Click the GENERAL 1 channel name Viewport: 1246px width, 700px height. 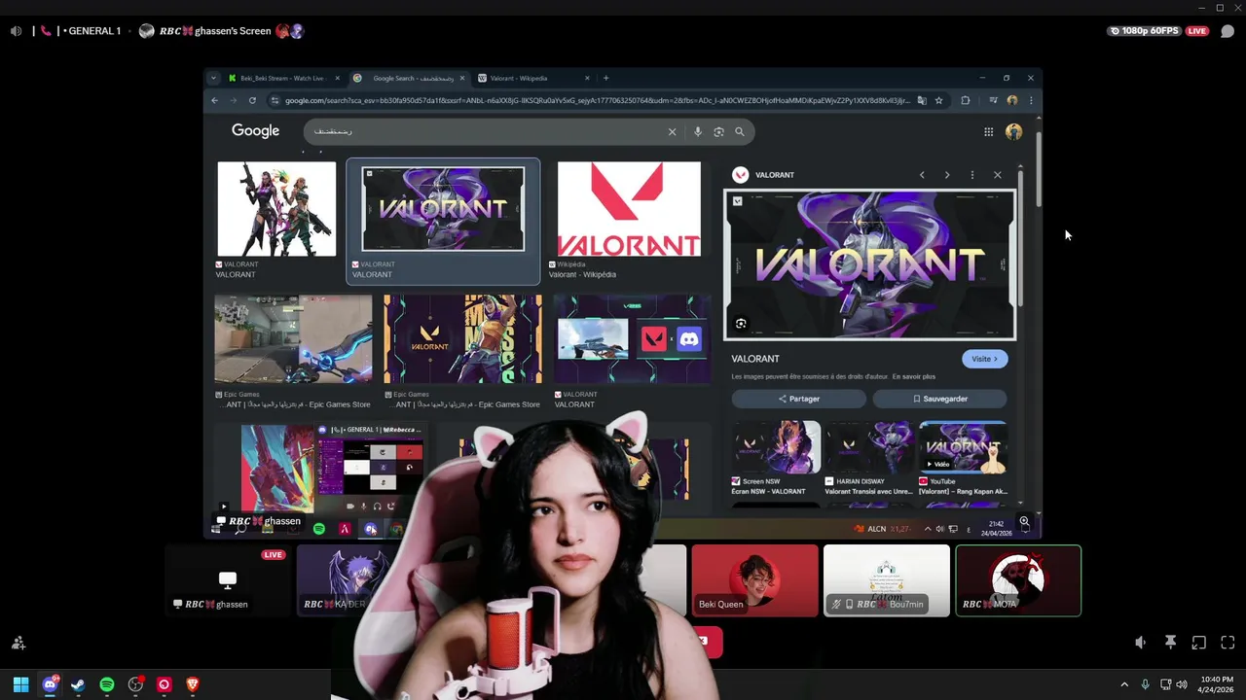click(94, 31)
